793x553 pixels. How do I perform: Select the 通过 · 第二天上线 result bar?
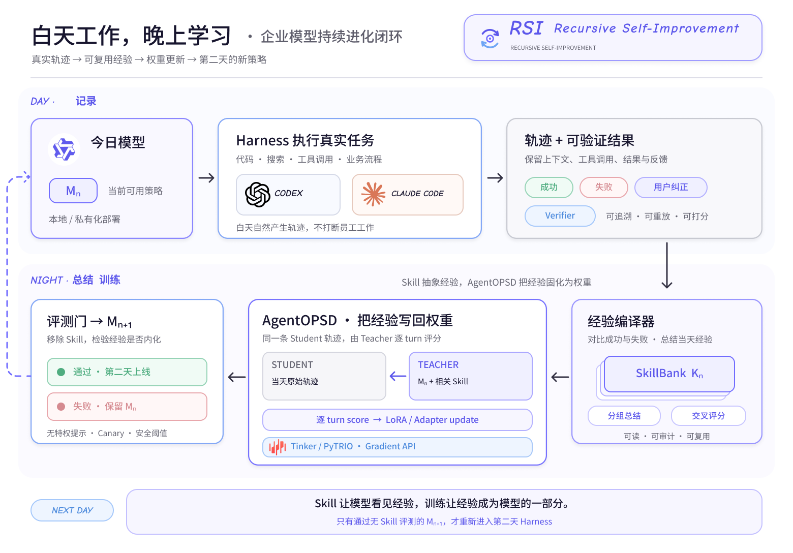point(127,372)
